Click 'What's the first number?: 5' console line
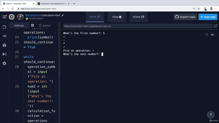Viewport: 219px width, 123px height. coord(84,33)
